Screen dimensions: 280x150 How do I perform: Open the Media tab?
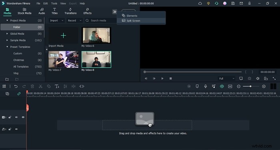tap(7, 11)
